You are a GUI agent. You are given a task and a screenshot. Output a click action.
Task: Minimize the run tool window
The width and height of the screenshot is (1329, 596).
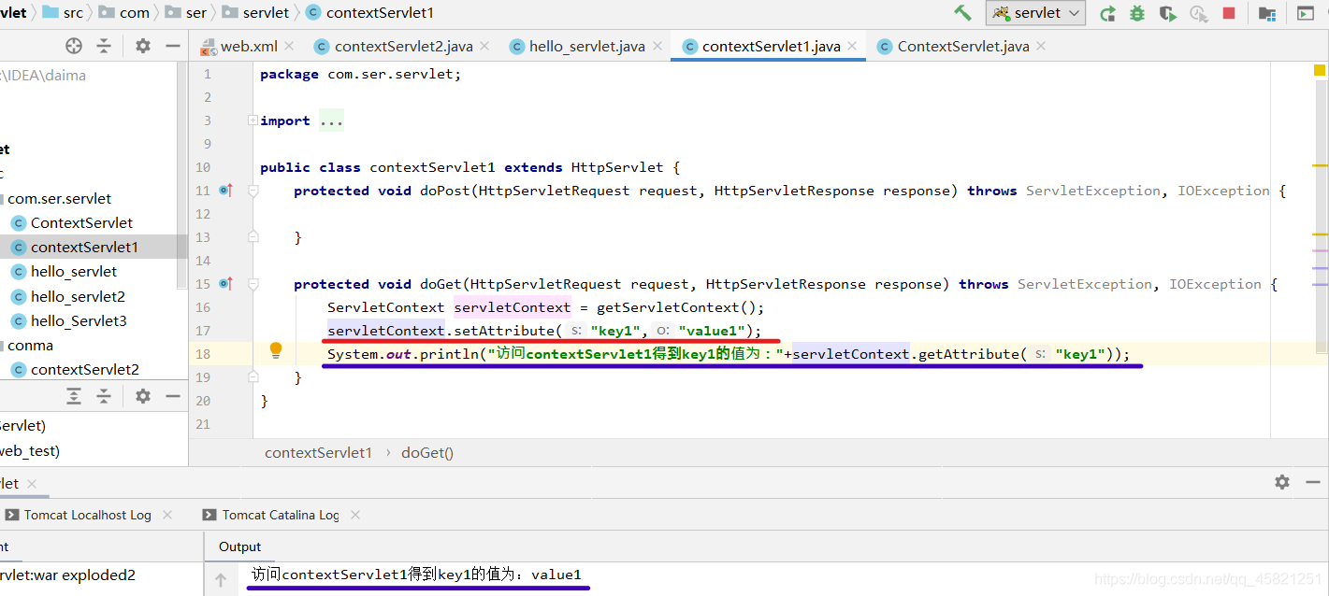click(x=1312, y=482)
